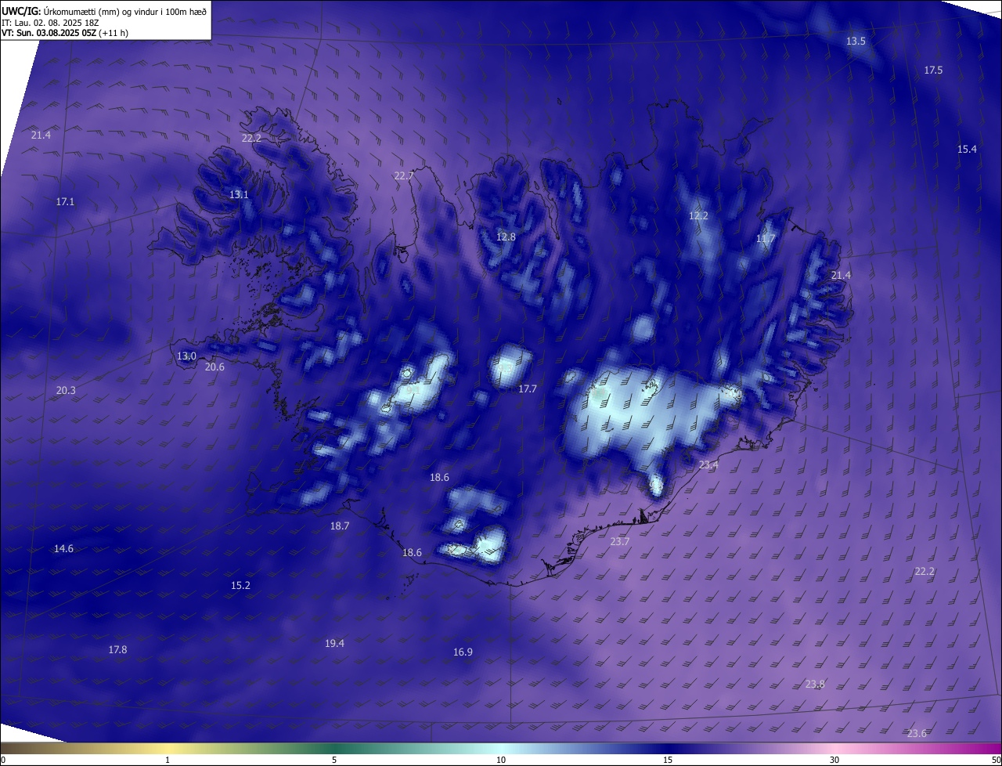Click the map value 17.8
Screen dimensions: 1002x766
[117, 649]
